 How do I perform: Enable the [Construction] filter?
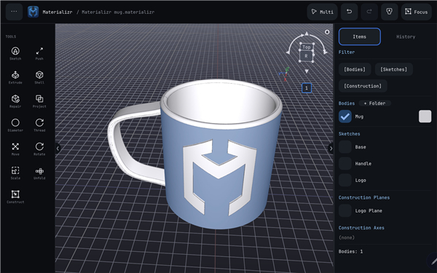[x=363, y=86]
